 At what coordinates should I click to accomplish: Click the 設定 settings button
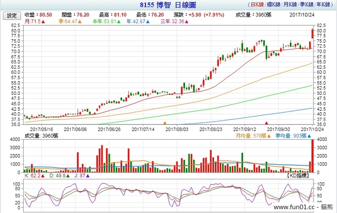pos(12,15)
